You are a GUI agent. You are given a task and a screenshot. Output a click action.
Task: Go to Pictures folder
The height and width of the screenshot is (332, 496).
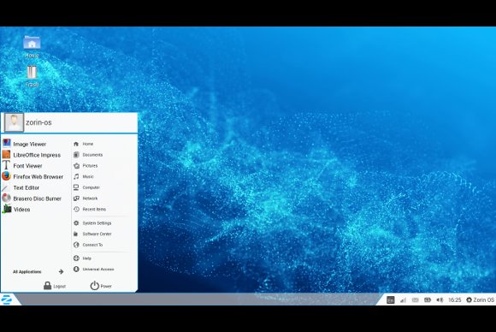point(86,165)
